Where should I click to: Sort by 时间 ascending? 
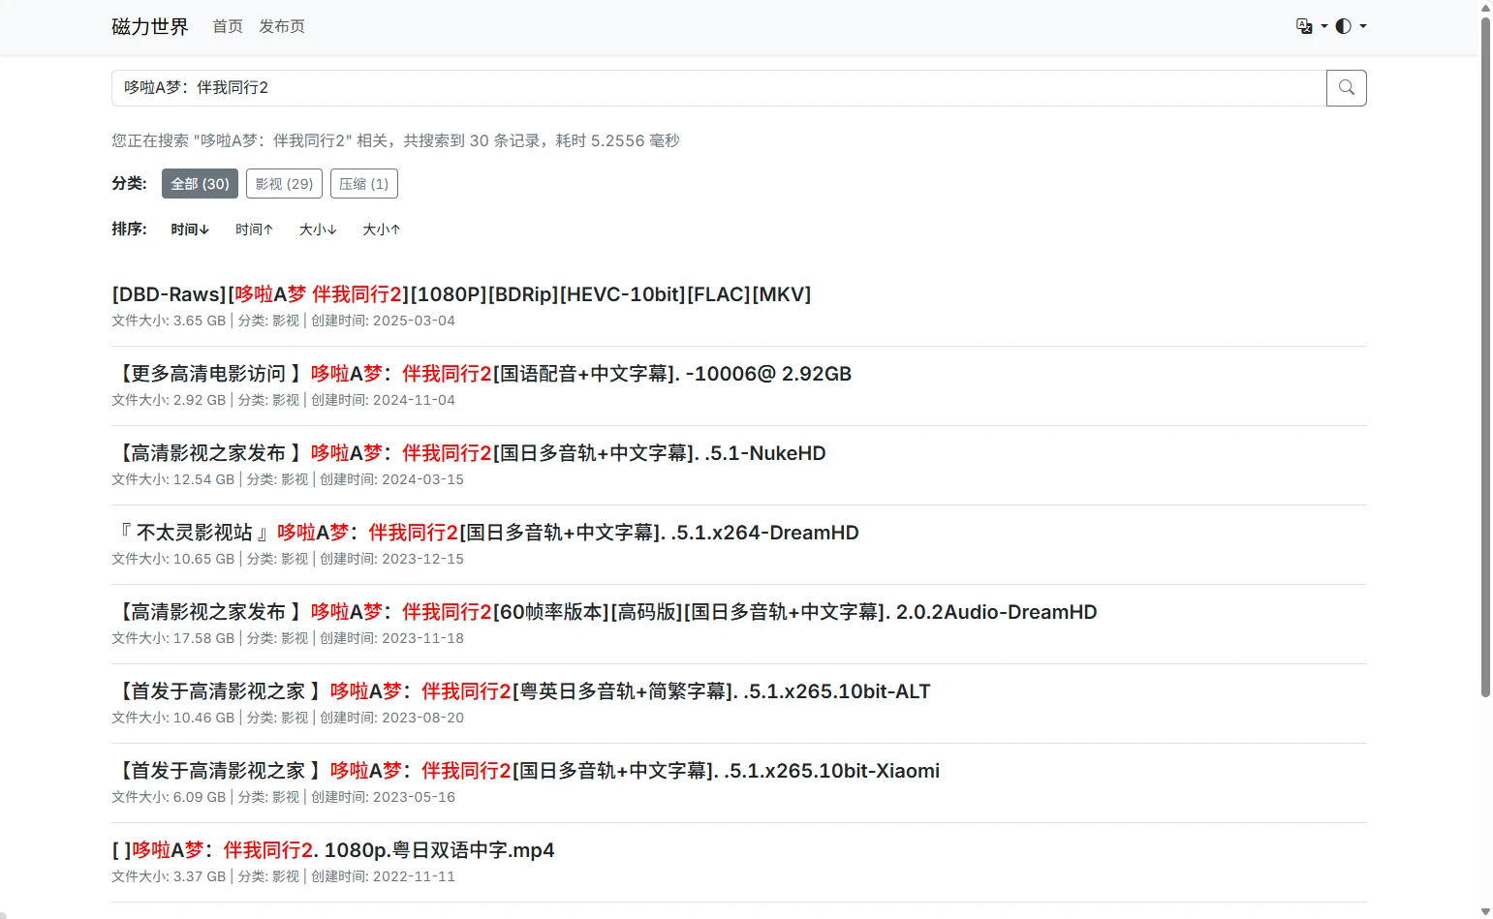(x=254, y=230)
